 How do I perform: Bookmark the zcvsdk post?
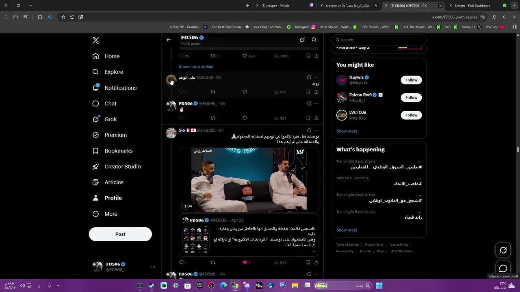pyautogui.click(x=308, y=92)
